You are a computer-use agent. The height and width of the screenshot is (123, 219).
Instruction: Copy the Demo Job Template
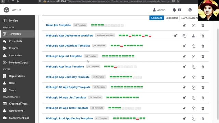[193, 25]
